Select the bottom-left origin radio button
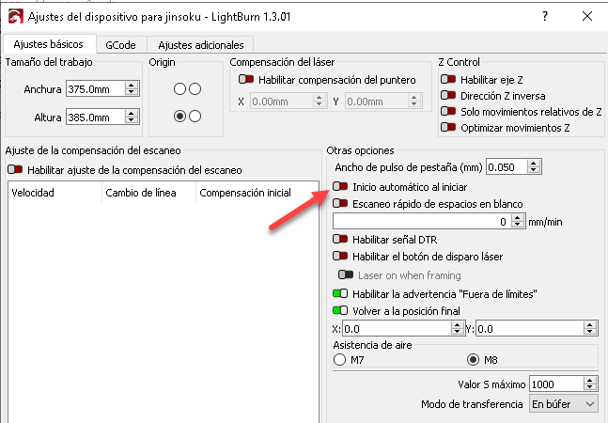This screenshot has height=423, width=608. pos(179,116)
